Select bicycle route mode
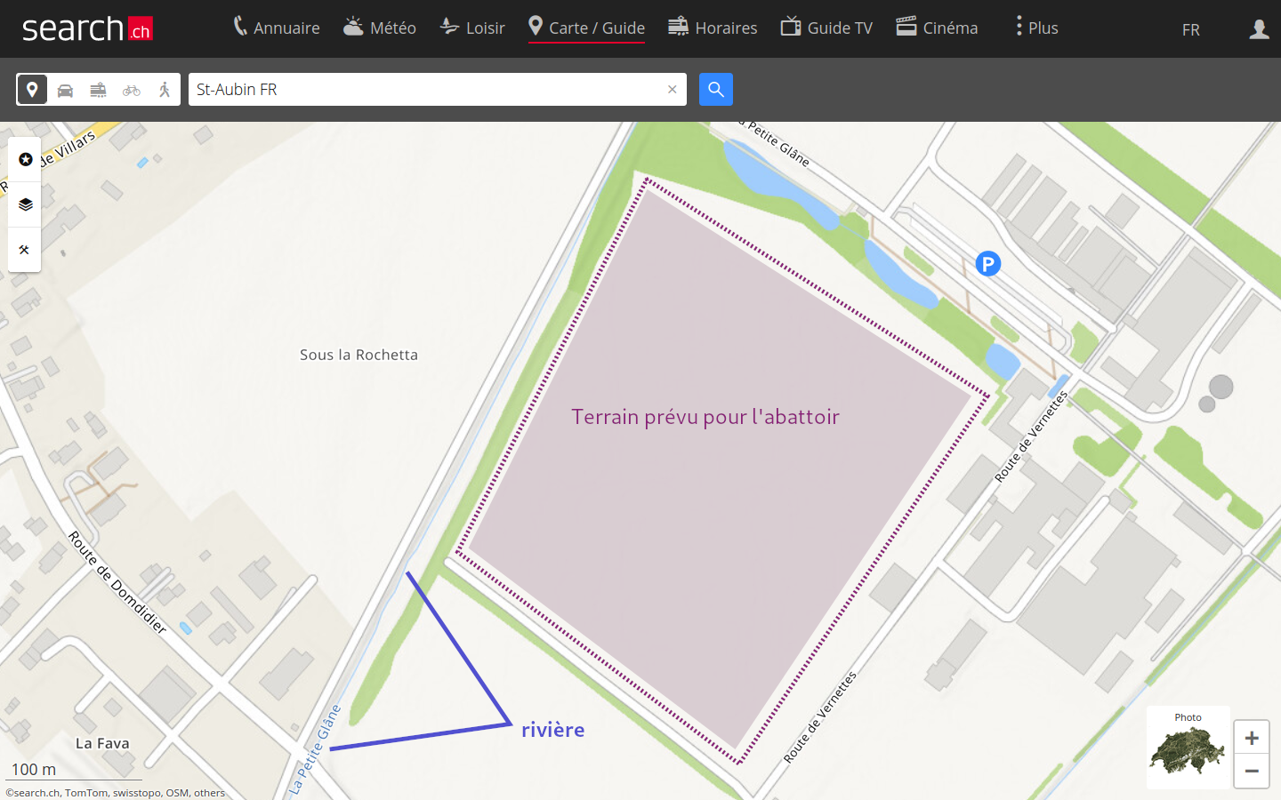Viewport: 1281px width, 800px height. click(132, 90)
